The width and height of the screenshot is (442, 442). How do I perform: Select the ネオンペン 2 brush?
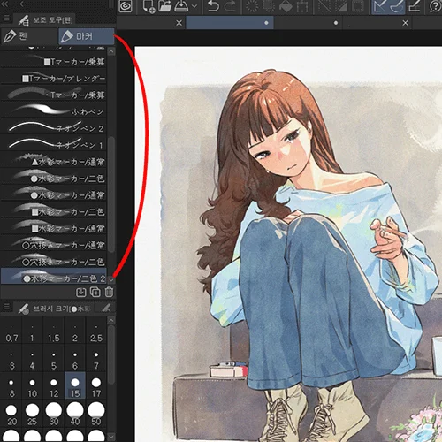pos(53,126)
